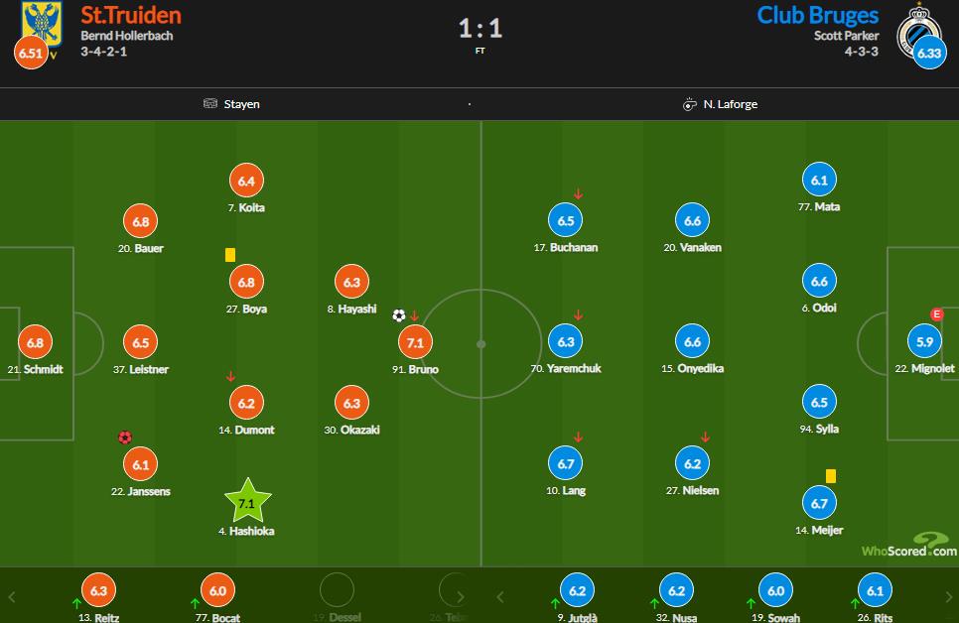
Task: Show previous Club Bruges substitutes arrow
Action: 500,597
